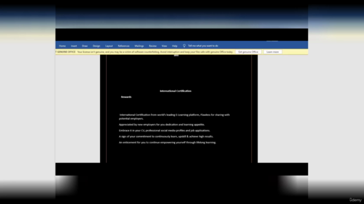Image resolution: width=364 pixels, height=204 pixels.
Task: Click the line starting 'An enticement for you'
Action: tap(167, 142)
